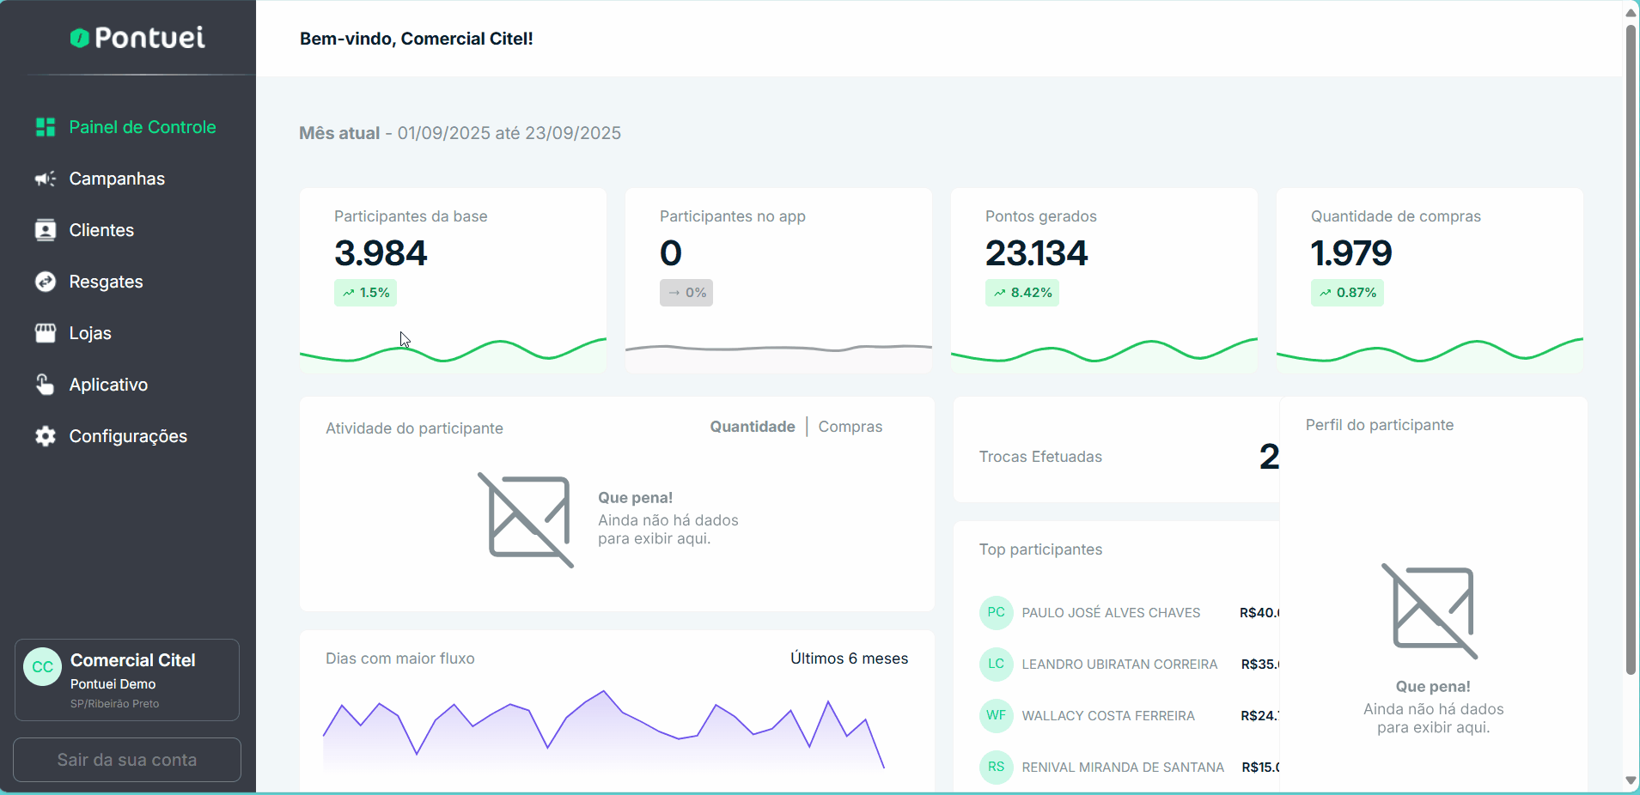
Task: Select the Quantidade activity tab
Action: coord(752,427)
